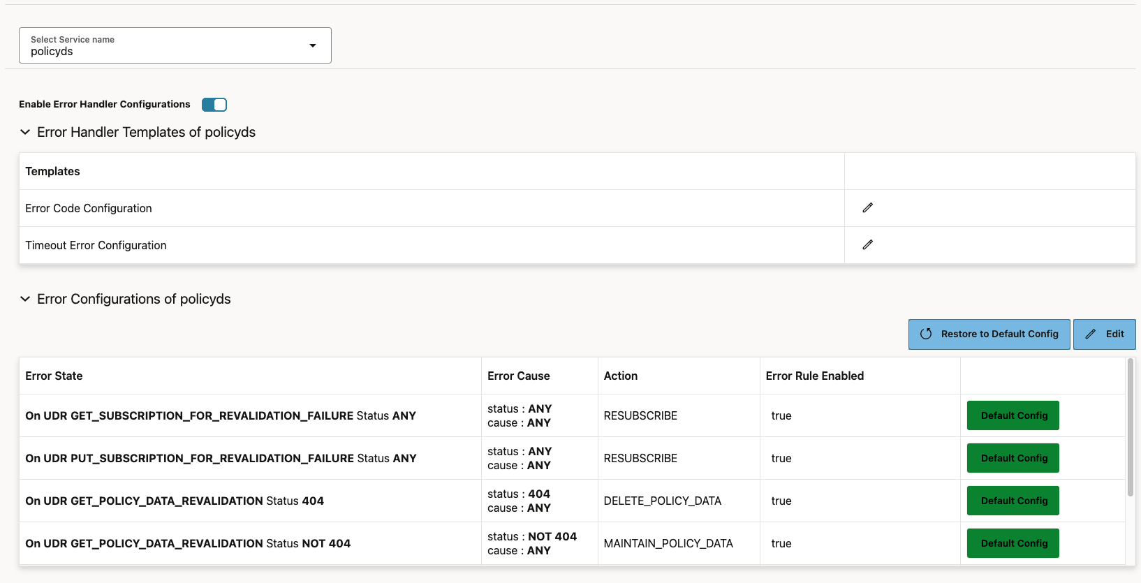This screenshot has width=1141, height=583.
Task: Collapse Error Handler Templates of policyds section
Action: pos(25,132)
